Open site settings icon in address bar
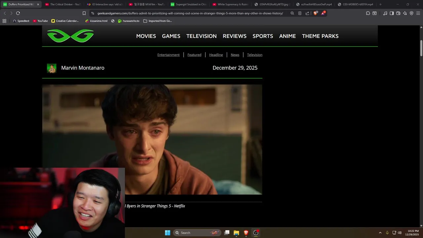The width and height of the screenshot is (423, 238). coord(93,13)
